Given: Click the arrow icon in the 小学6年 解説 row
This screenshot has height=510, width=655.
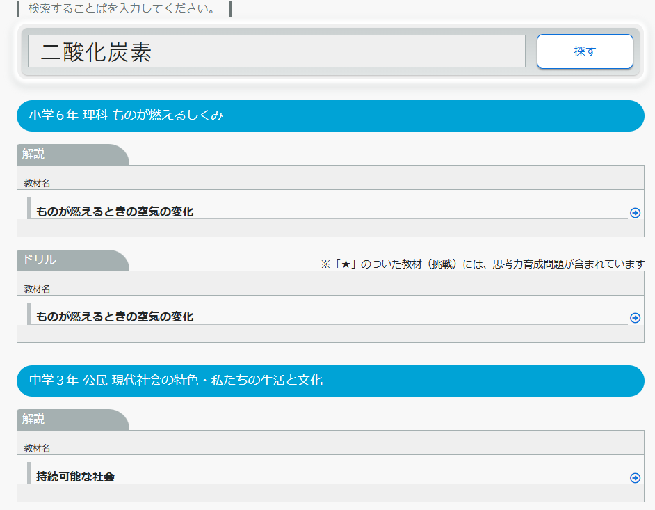Looking at the screenshot, I should coord(634,213).
